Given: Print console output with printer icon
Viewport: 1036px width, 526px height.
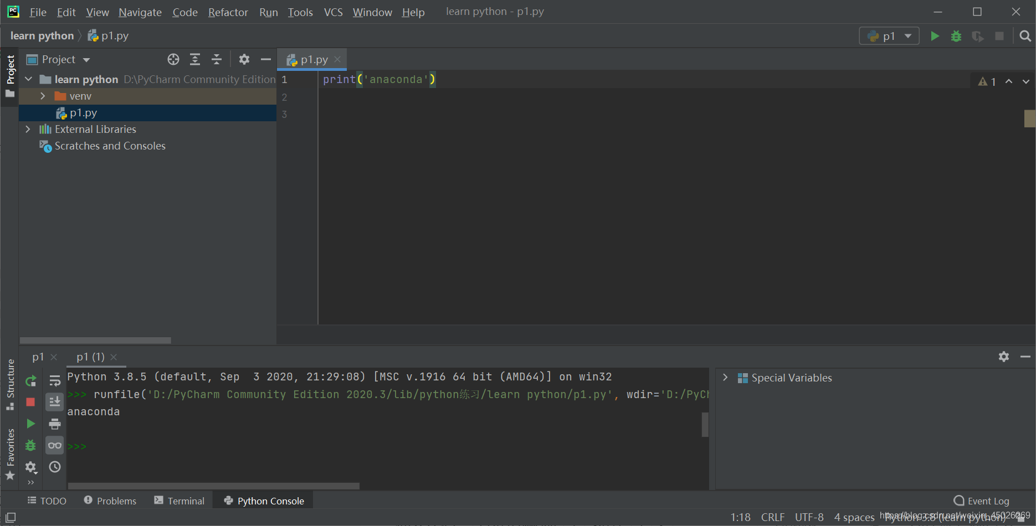Looking at the screenshot, I should point(55,424).
